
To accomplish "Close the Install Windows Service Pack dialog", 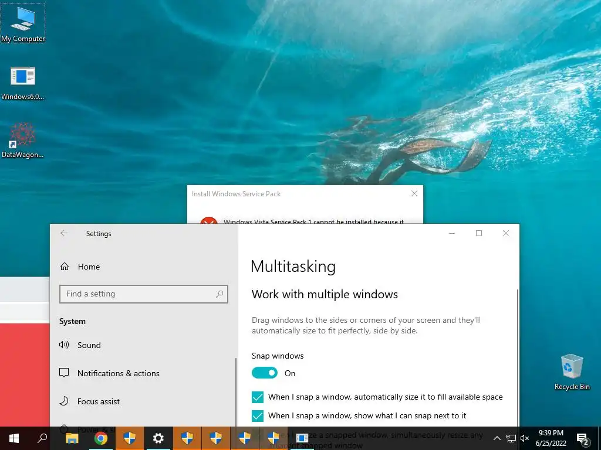I will (x=414, y=193).
